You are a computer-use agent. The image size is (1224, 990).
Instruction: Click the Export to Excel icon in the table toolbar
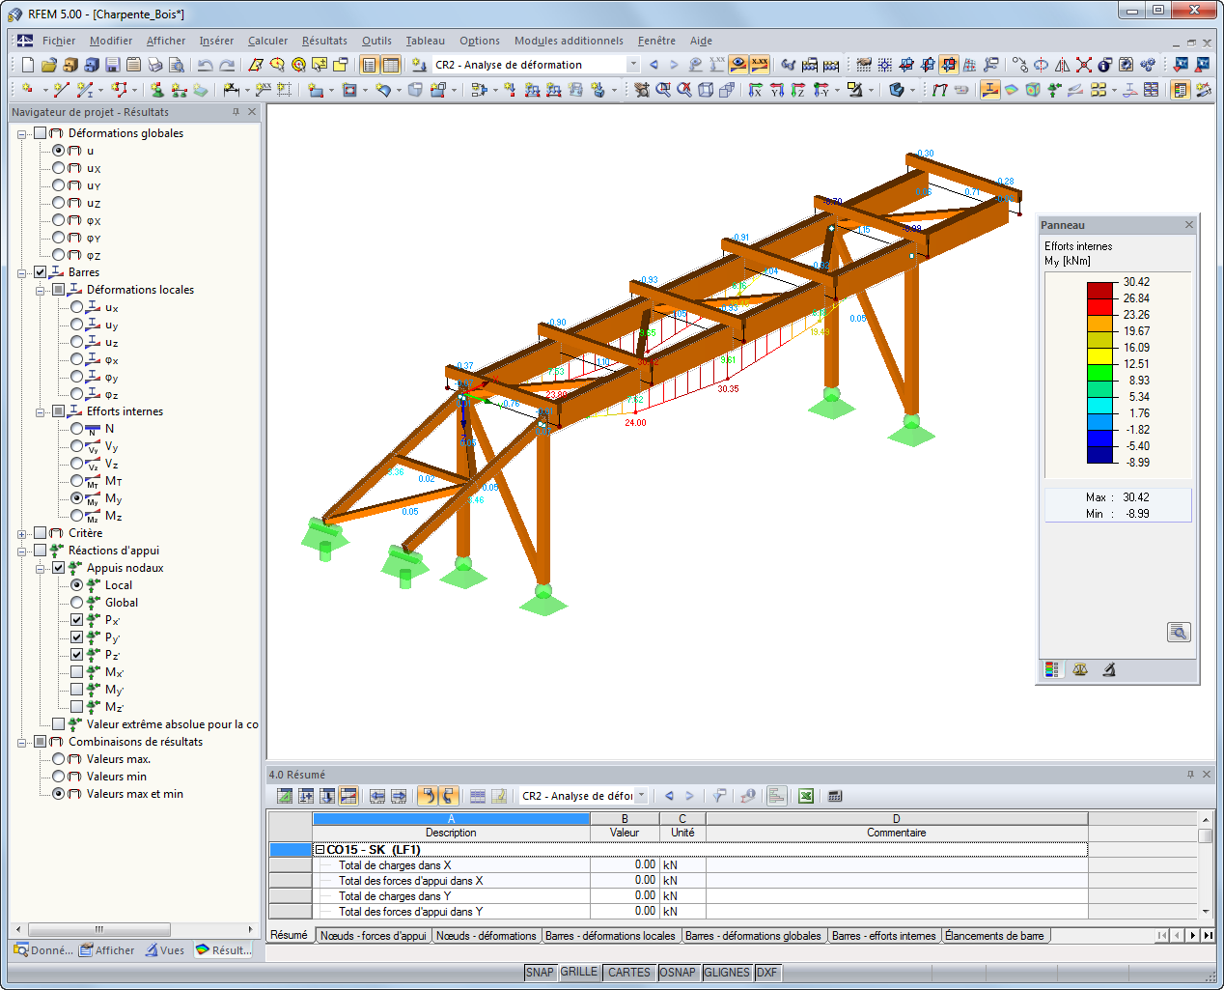804,795
